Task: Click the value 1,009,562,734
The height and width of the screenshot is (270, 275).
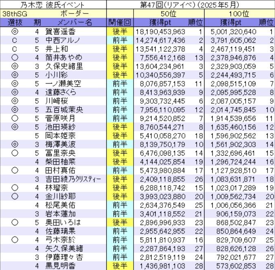Action: [233, 196]
